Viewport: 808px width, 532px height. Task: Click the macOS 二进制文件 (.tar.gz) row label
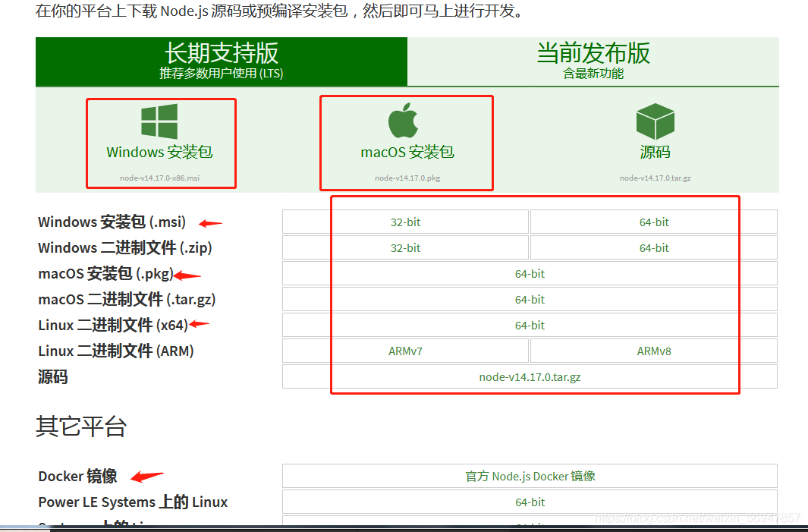tap(127, 300)
